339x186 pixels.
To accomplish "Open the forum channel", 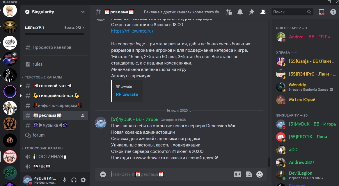I will pos(55,135).
